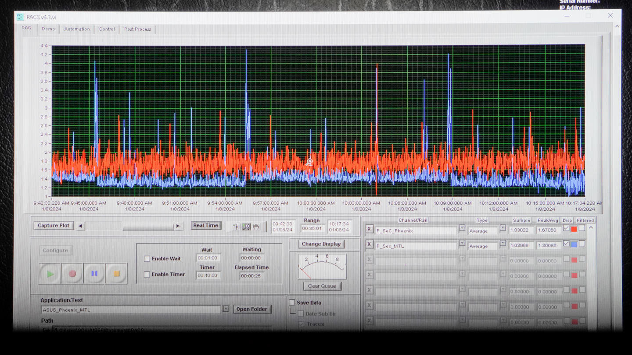Click the scroll-up arrow of the channel list
This screenshot has width=632, height=355.
point(591,228)
